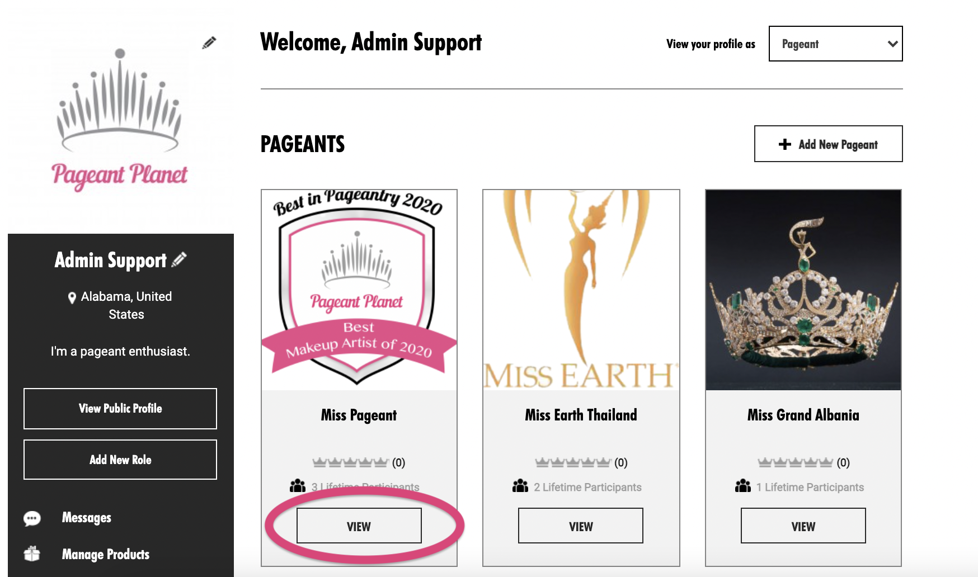The width and height of the screenshot is (978, 577).
Task: Click the Messages speech bubble icon
Action: coord(32,518)
